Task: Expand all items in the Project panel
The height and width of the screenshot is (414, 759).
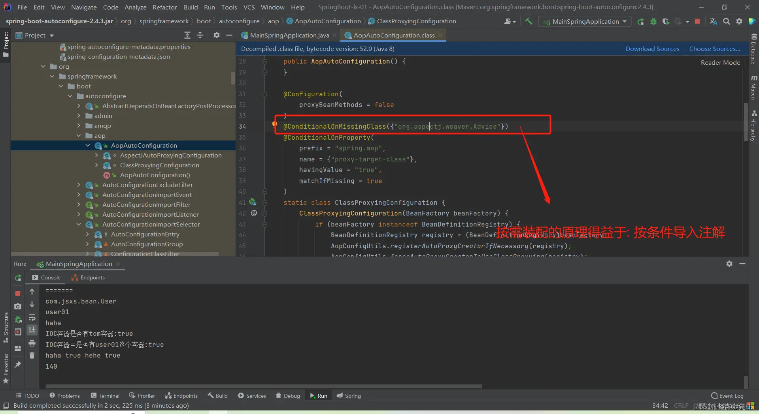Action: pyautogui.click(x=187, y=35)
